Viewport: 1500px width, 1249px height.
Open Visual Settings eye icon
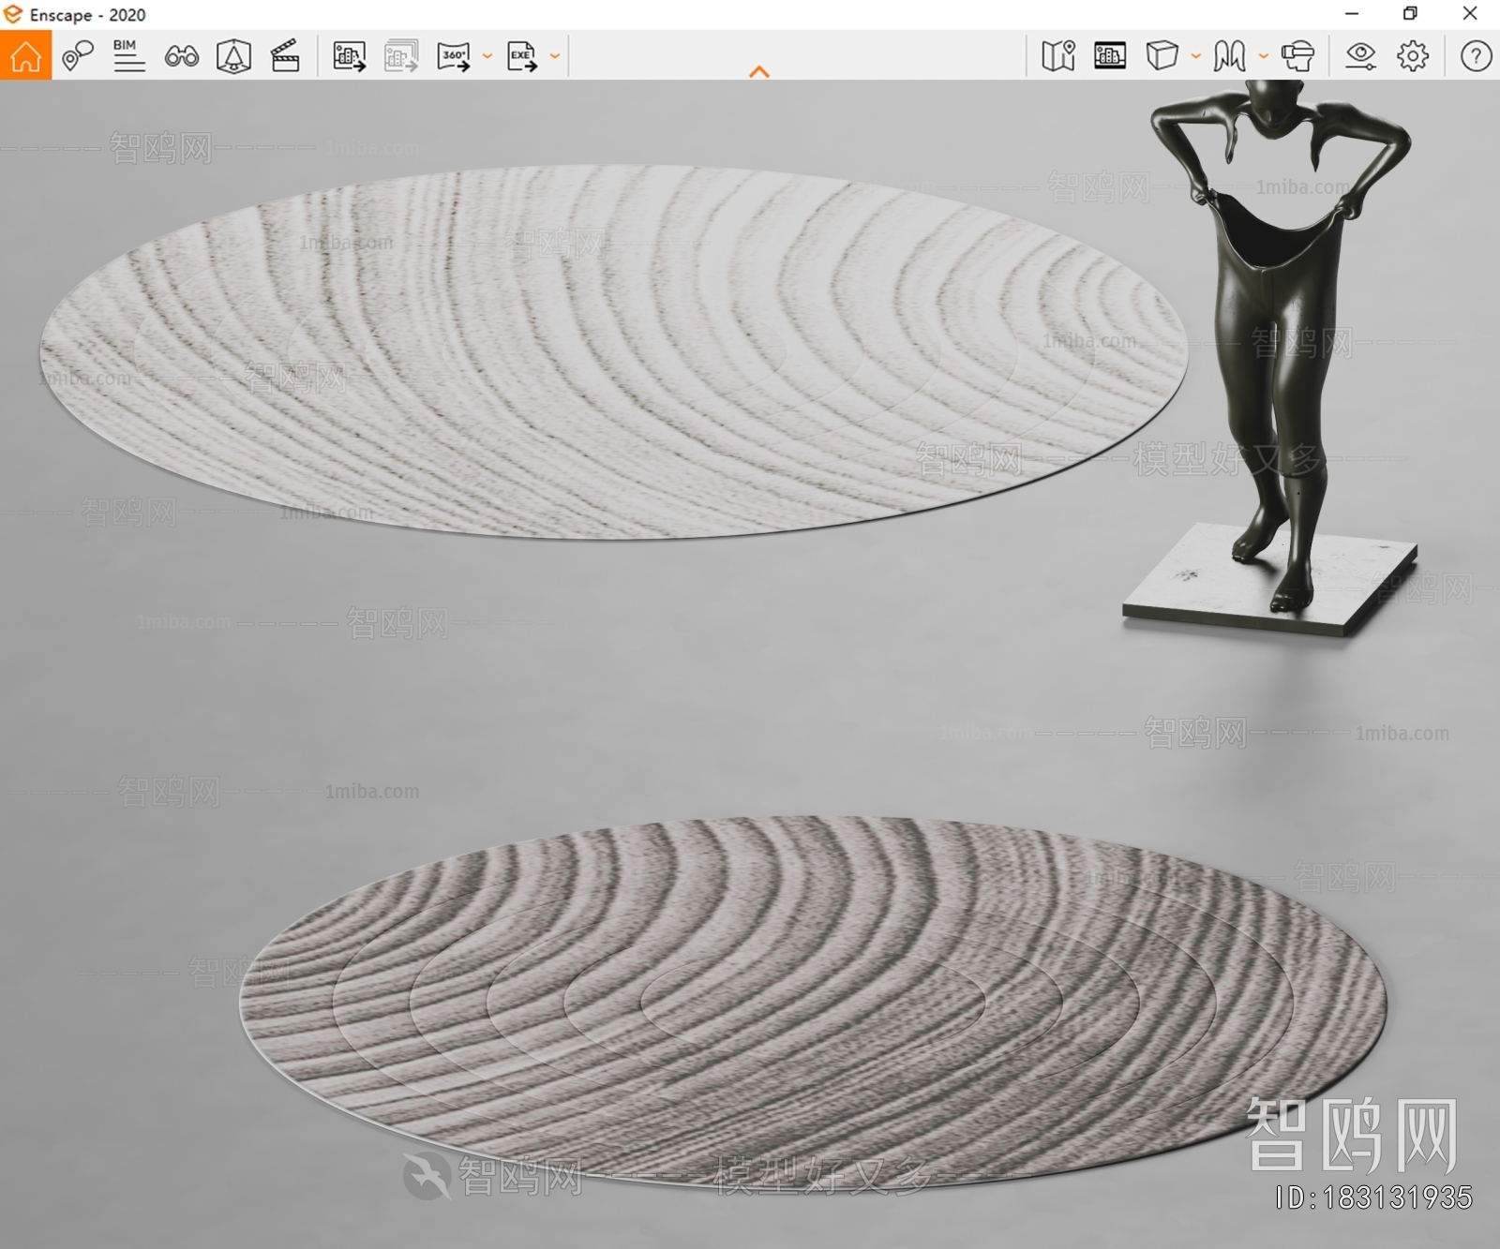point(1360,56)
